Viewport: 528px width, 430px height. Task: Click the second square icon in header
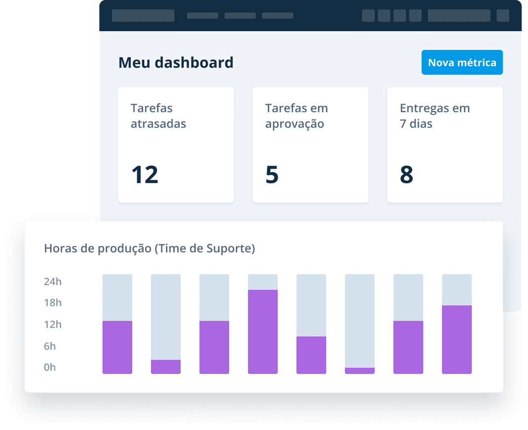pyautogui.click(x=384, y=15)
